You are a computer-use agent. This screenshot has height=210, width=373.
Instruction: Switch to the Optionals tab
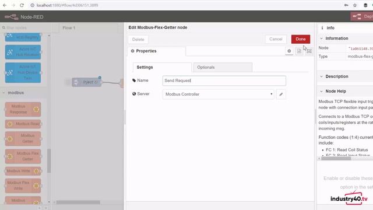click(x=223, y=68)
